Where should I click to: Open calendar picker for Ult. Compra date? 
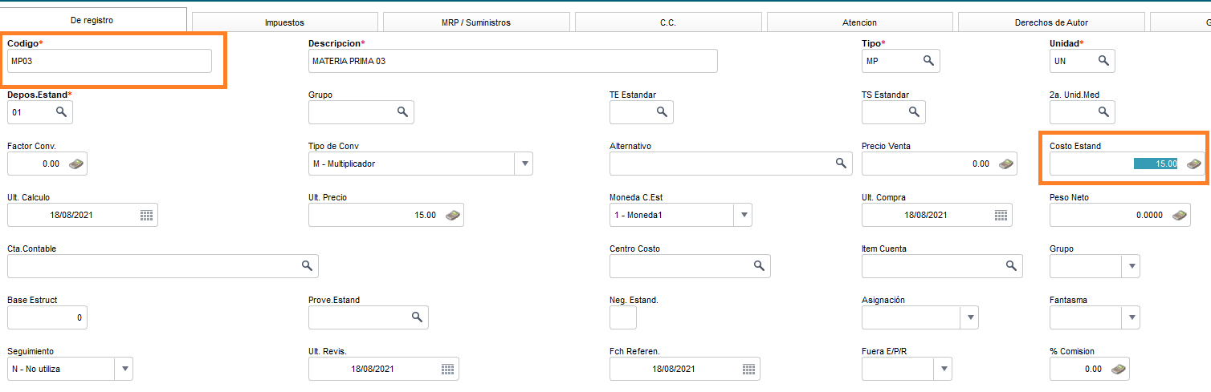click(x=1001, y=215)
